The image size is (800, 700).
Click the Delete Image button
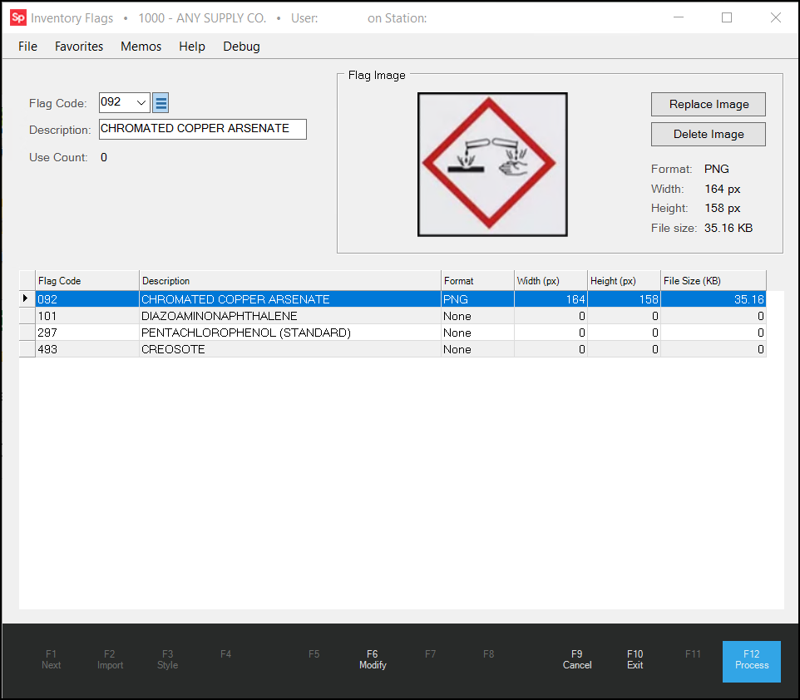(x=709, y=134)
